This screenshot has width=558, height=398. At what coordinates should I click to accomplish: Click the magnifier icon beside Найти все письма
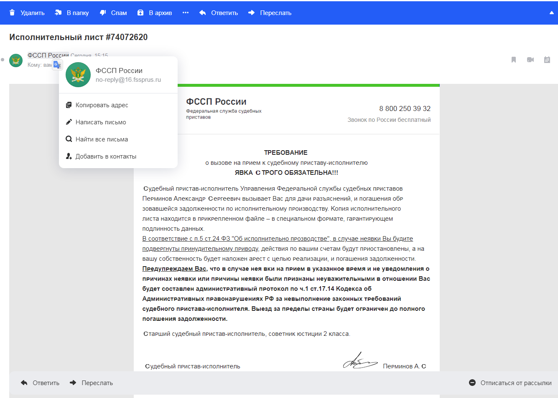(x=69, y=139)
